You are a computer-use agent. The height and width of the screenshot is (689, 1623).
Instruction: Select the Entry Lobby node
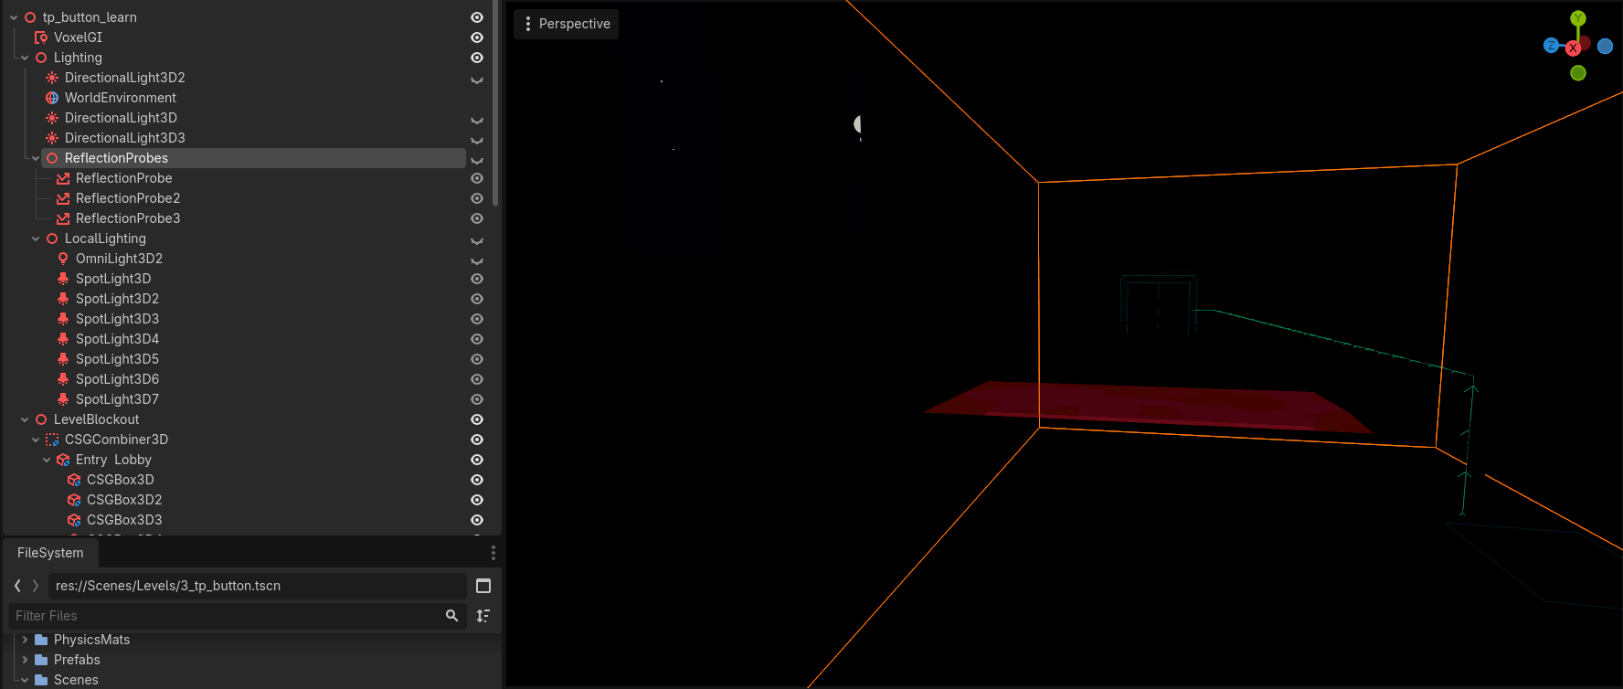coord(113,460)
